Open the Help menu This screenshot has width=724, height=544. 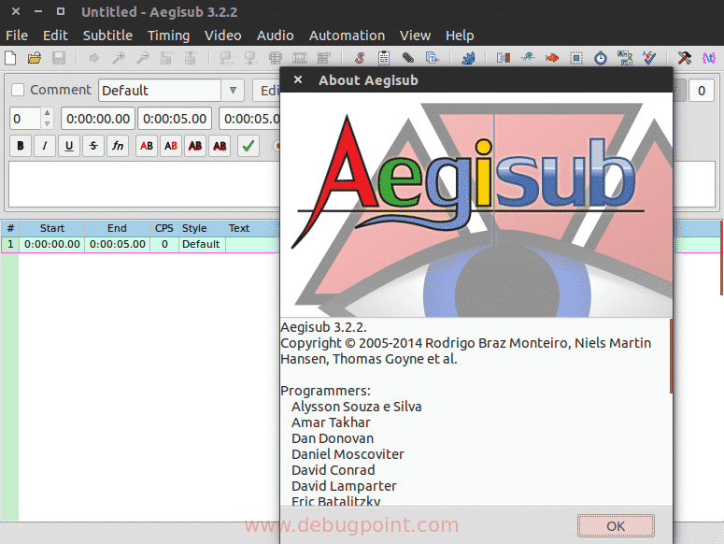(460, 36)
